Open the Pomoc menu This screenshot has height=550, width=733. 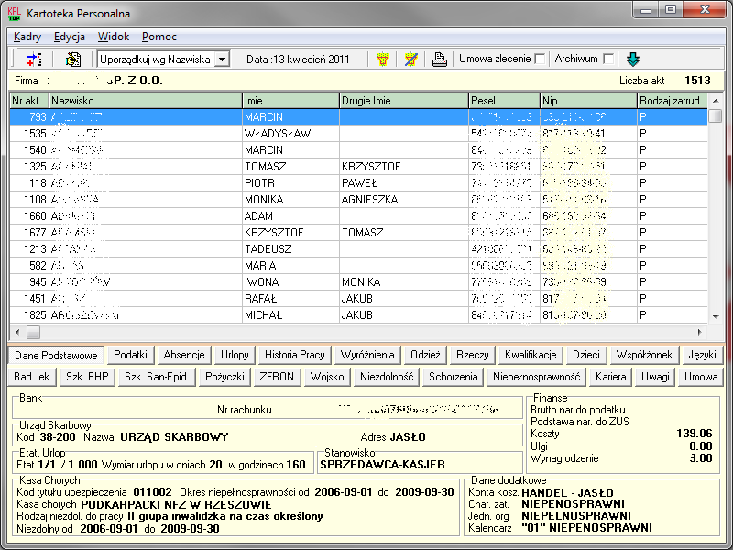(x=159, y=37)
